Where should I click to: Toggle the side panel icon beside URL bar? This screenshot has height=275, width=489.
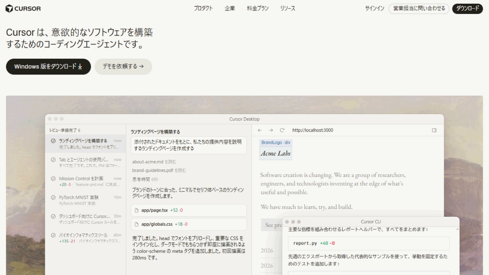(x=434, y=130)
